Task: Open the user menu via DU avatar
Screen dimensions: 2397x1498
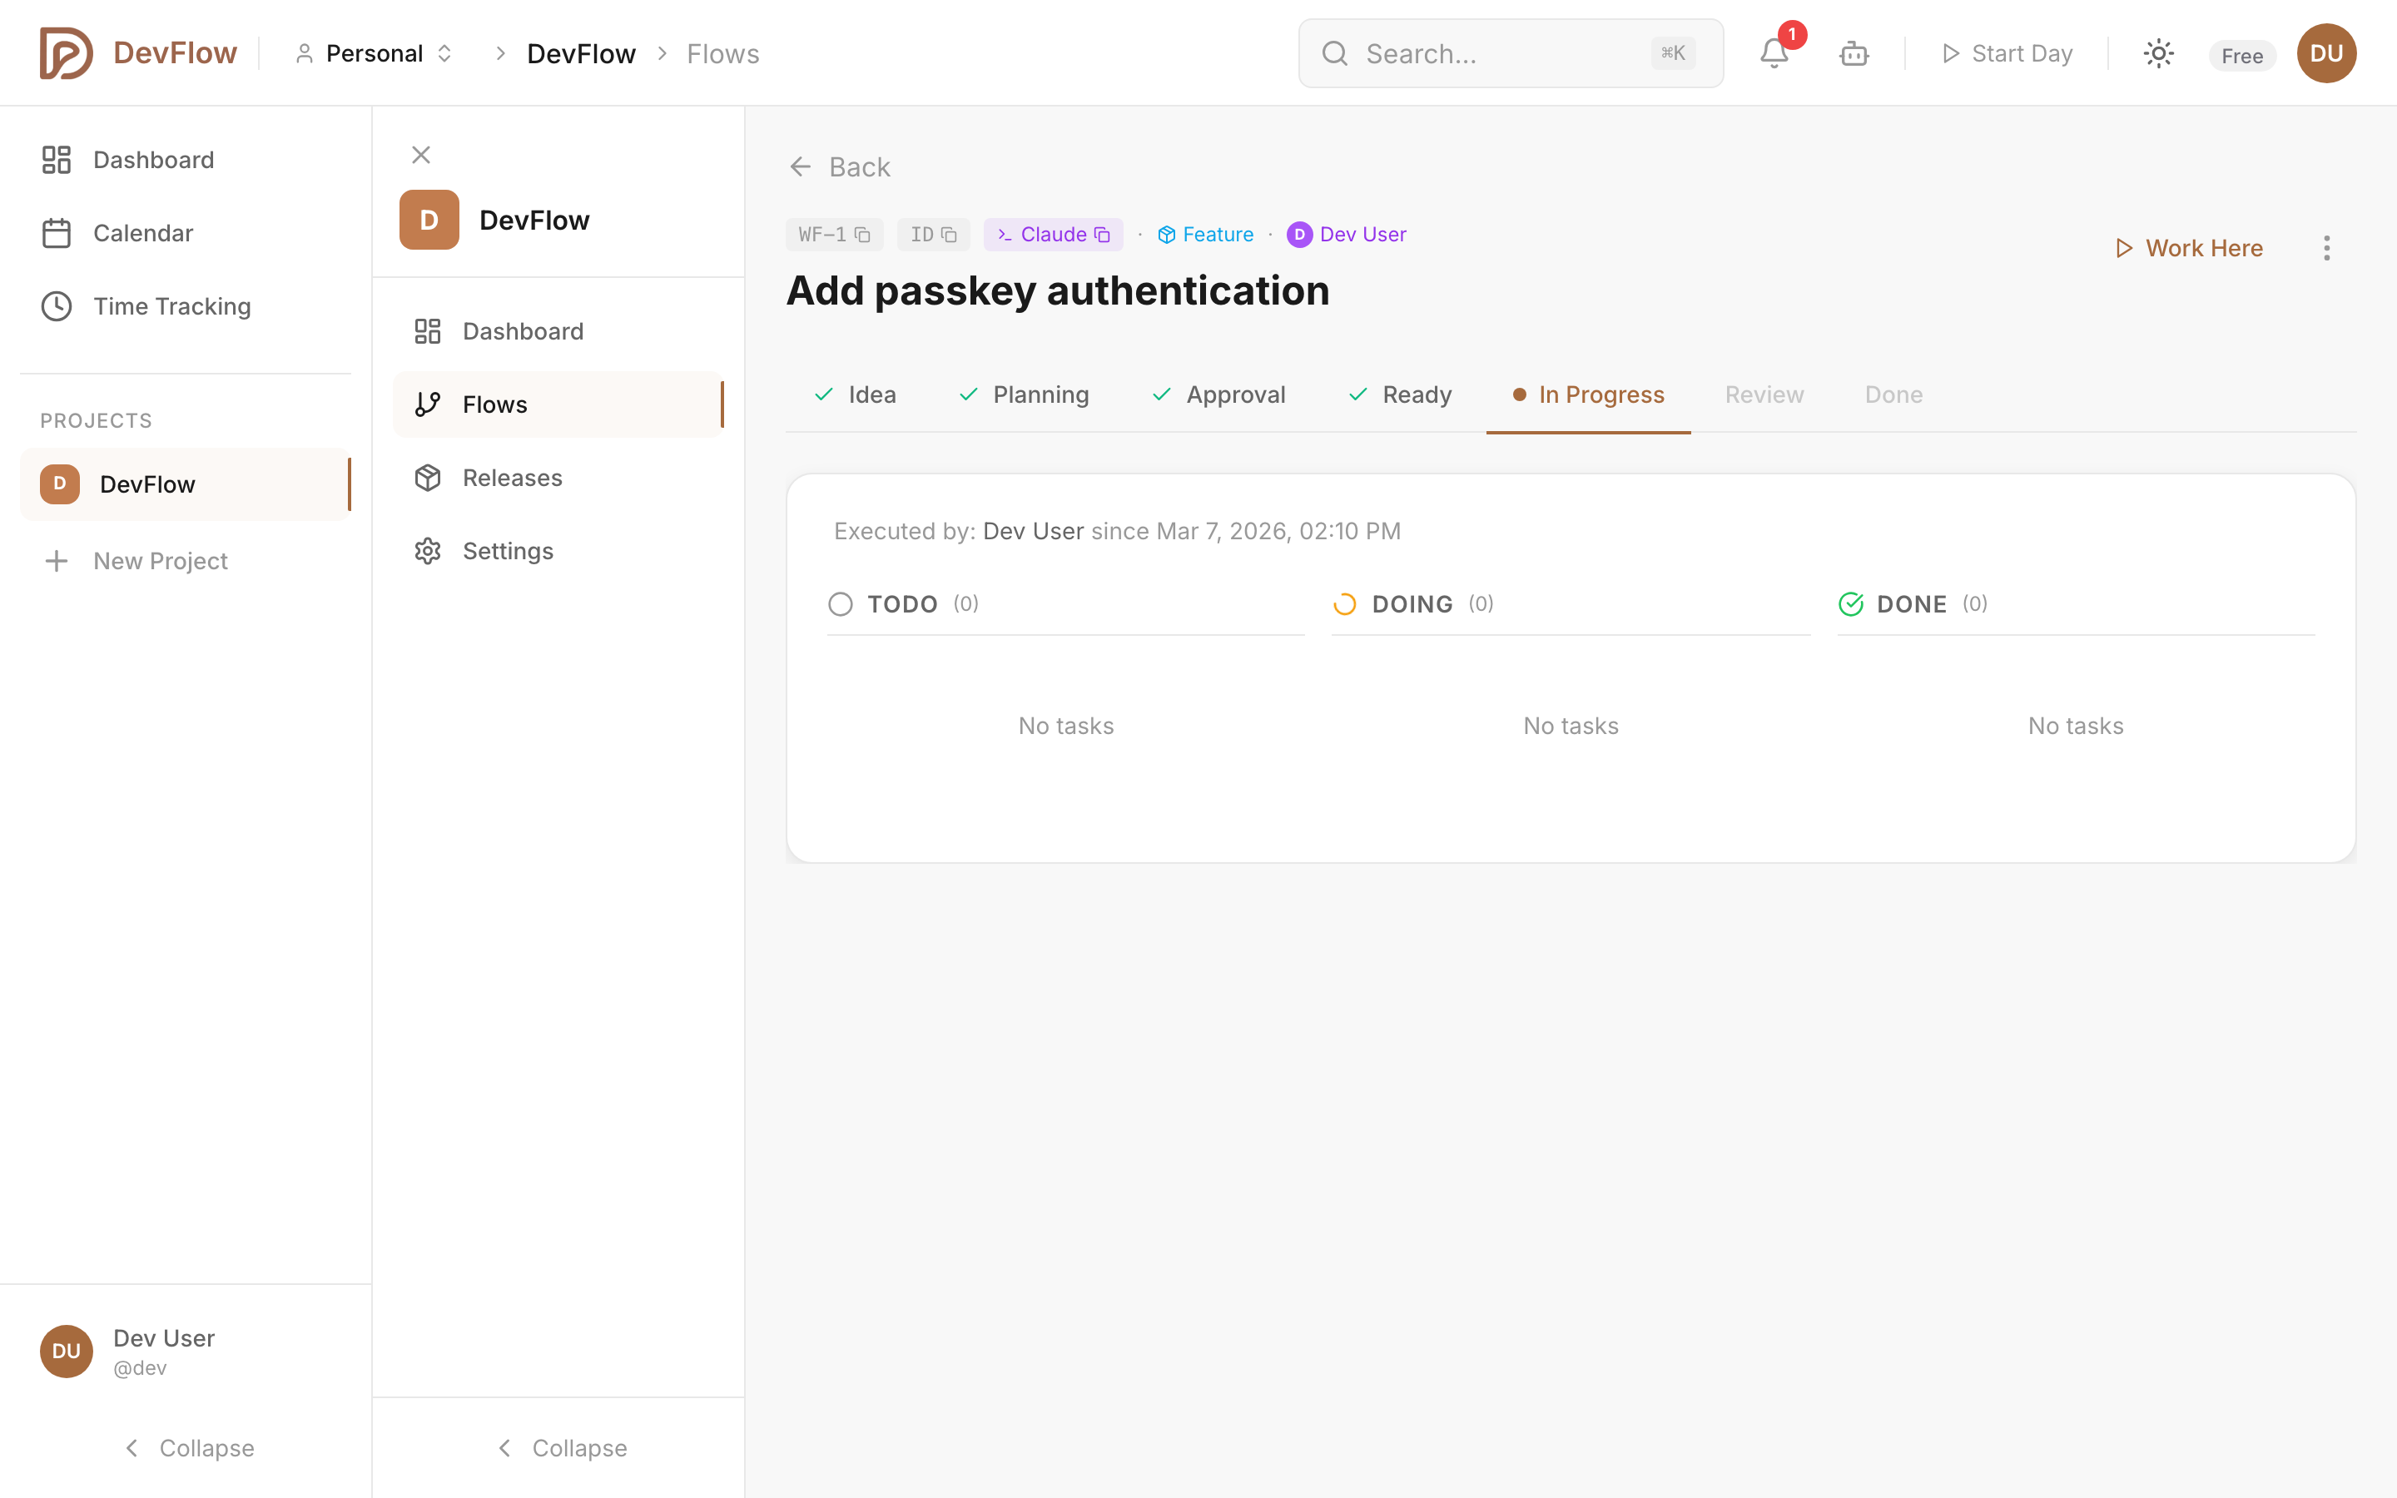Action: click(2327, 53)
